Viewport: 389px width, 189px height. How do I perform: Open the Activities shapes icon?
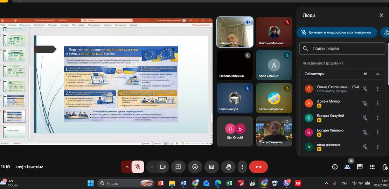[x=372, y=167]
